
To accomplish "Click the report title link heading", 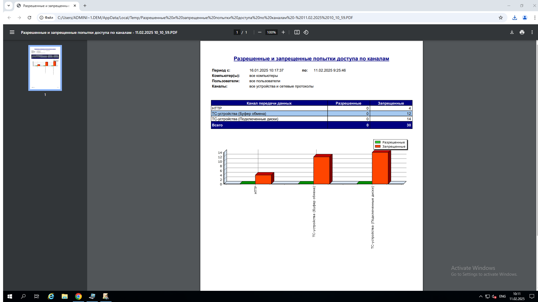I will click(x=311, y=59).
